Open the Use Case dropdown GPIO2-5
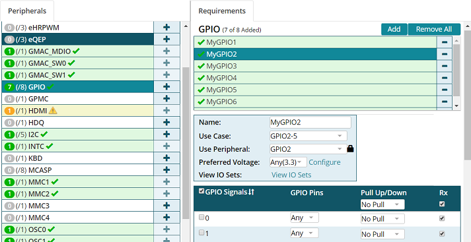The width and height of the screenshot is (471, 242). pyautogui.click(x=308, y=136)
